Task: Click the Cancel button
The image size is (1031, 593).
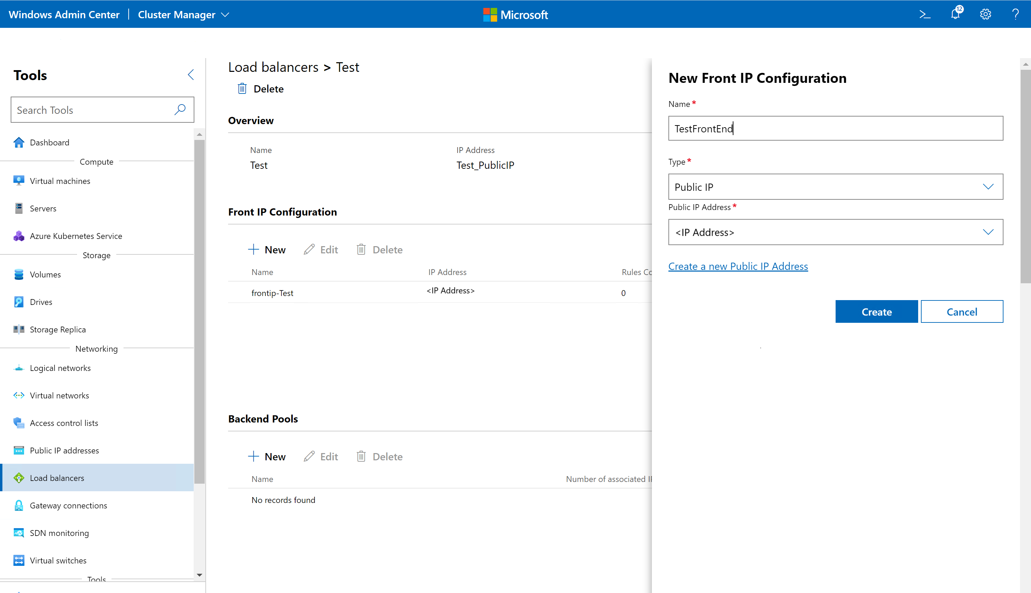Action: coord(962,311)
